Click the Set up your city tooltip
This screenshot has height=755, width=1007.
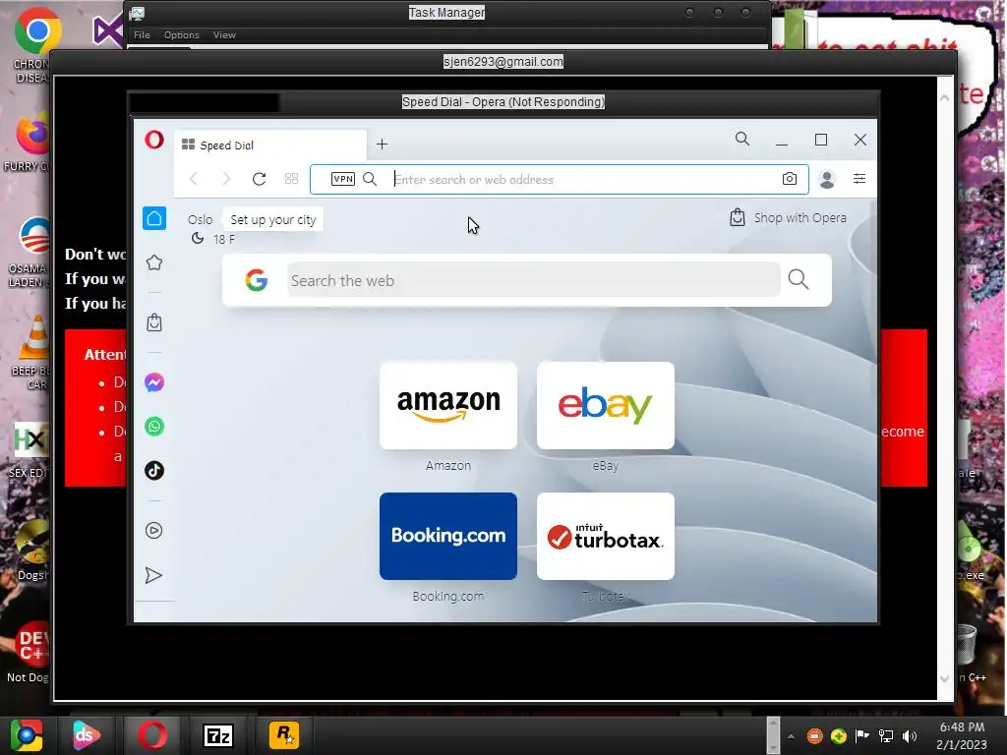pyautogui.click(x=273, y=219)
